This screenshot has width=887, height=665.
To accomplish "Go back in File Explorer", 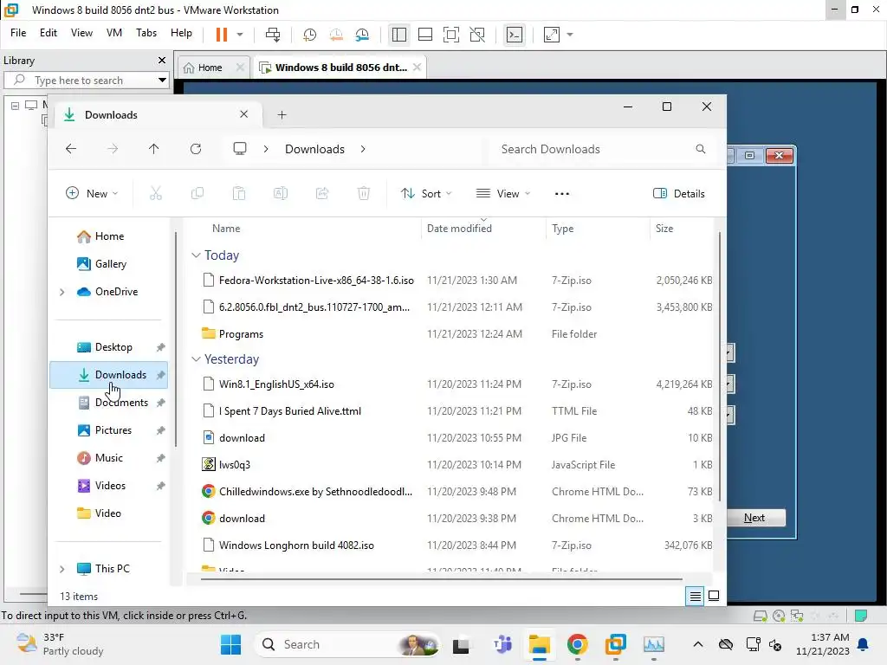I will (71, 149).
